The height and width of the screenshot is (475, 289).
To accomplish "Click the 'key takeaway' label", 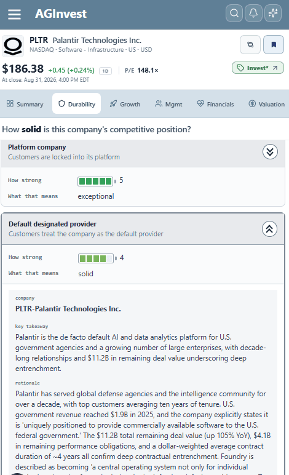I will (32, 327).
